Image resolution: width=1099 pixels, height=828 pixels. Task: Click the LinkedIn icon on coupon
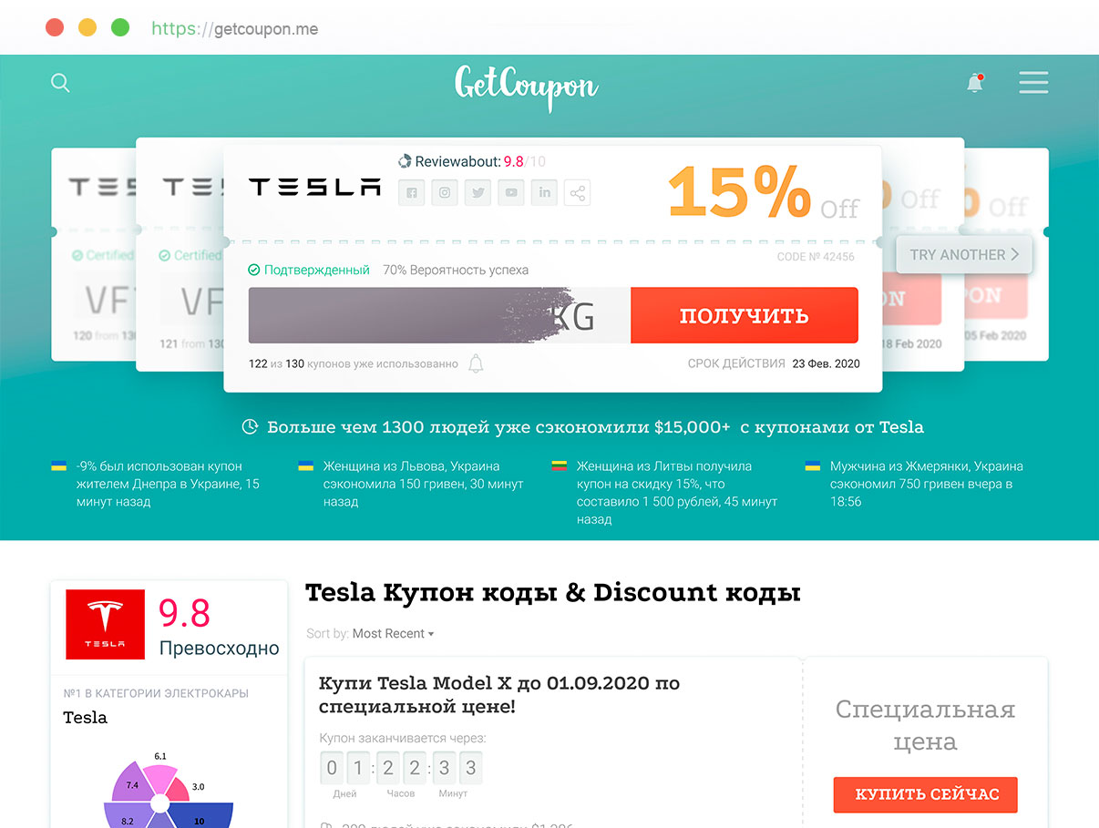coord(545,192)
